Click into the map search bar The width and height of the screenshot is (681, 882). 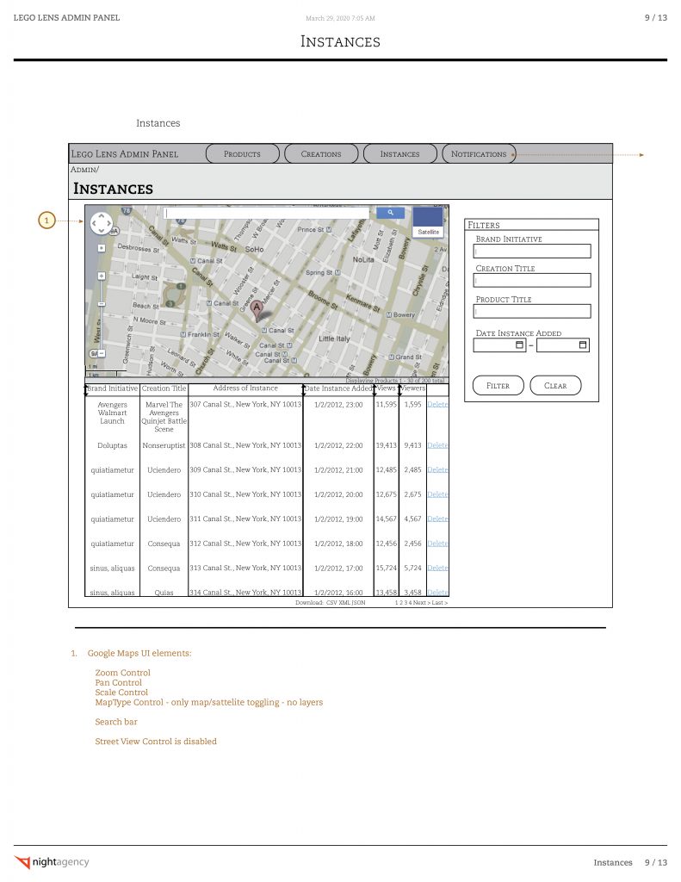[267, 214]
